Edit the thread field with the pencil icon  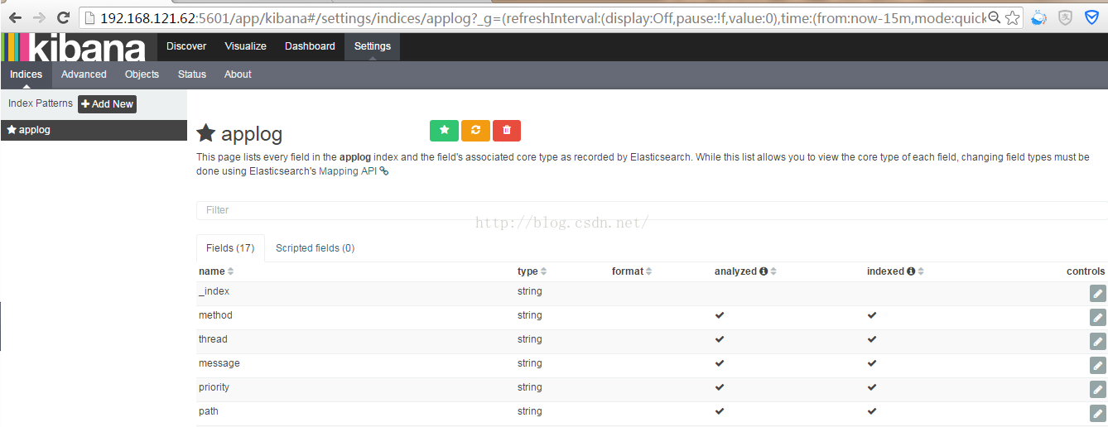point(1097,341)
